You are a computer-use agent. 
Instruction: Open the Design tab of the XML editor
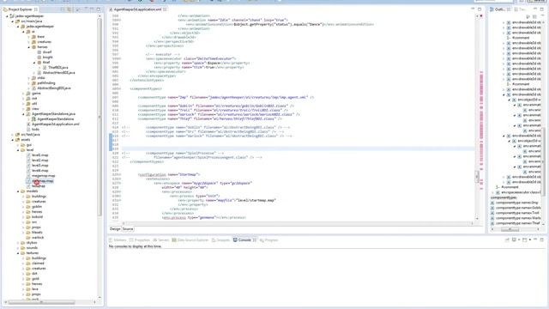coord(115,229)
